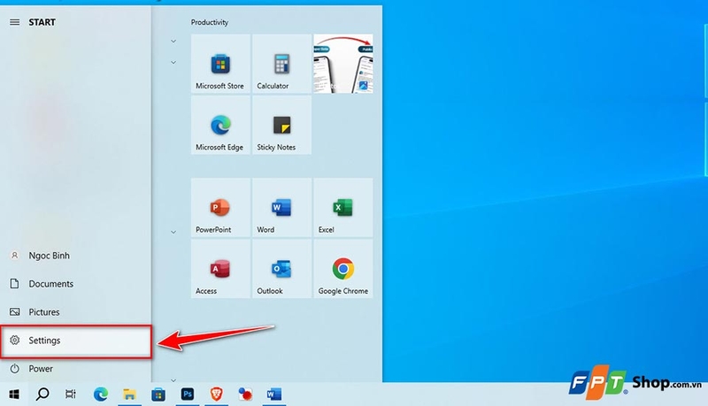This screenshot has height=406, width=708.
Task: Launch the Word tile
Action: (281, 208)
